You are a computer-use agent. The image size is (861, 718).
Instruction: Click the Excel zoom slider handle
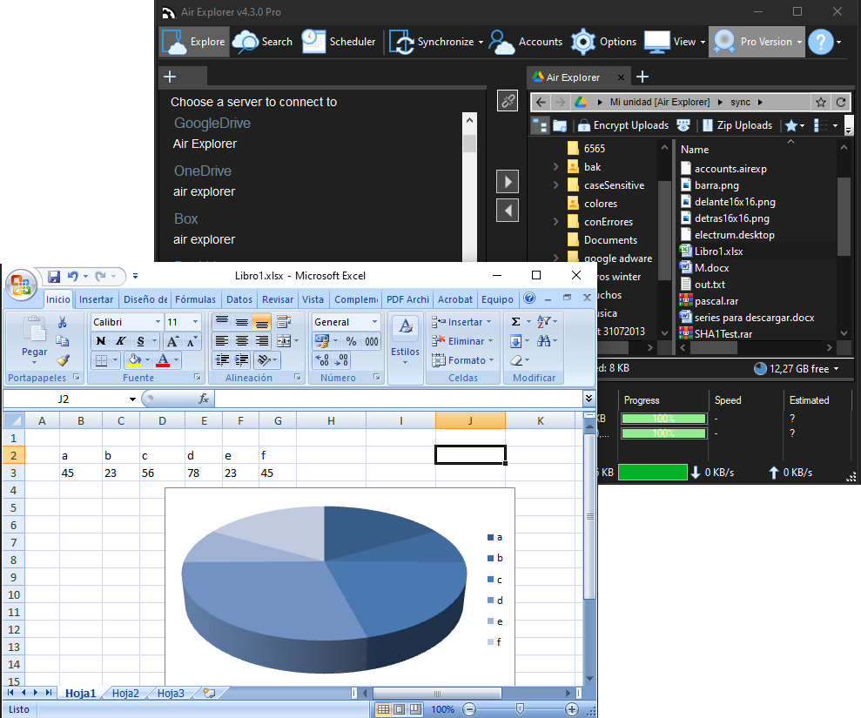[x=520, y=709]
